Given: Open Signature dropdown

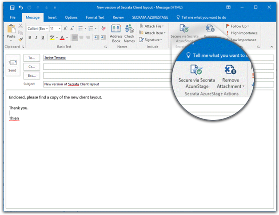Looking at the screenshot, I should click(151, 40).
